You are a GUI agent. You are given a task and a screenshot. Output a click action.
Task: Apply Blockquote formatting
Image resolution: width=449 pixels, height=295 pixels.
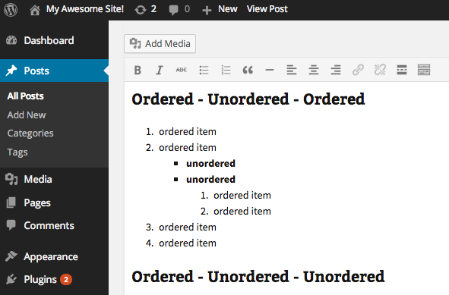(248, 70)
